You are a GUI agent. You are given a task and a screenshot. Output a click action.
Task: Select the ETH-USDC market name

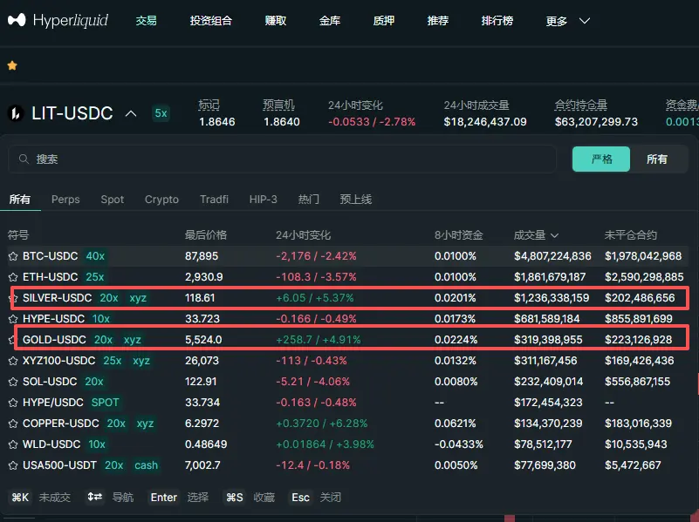[x=51, y=277]
